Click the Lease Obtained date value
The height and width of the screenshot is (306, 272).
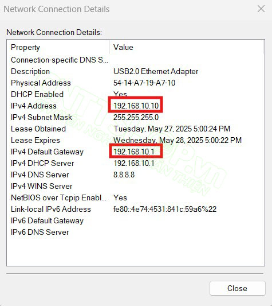click(x=172, y=129)
